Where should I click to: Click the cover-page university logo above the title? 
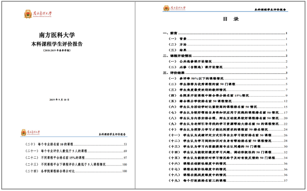point(38,14)
